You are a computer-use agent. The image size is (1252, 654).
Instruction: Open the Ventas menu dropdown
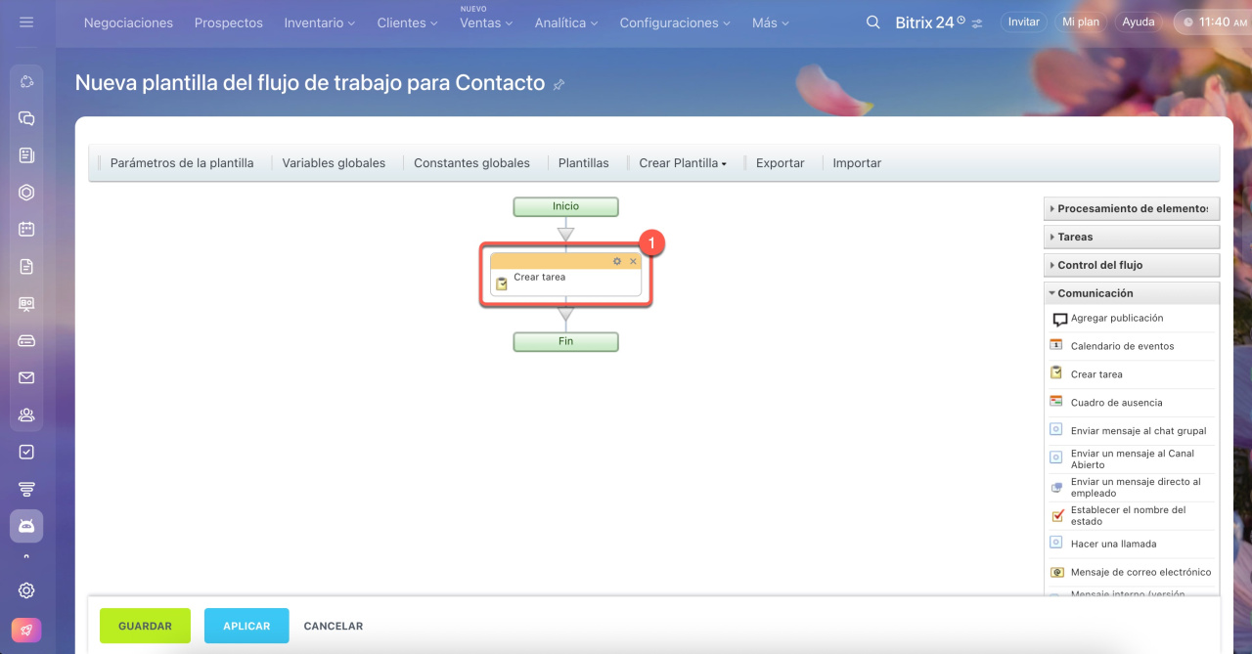(486, 22)
